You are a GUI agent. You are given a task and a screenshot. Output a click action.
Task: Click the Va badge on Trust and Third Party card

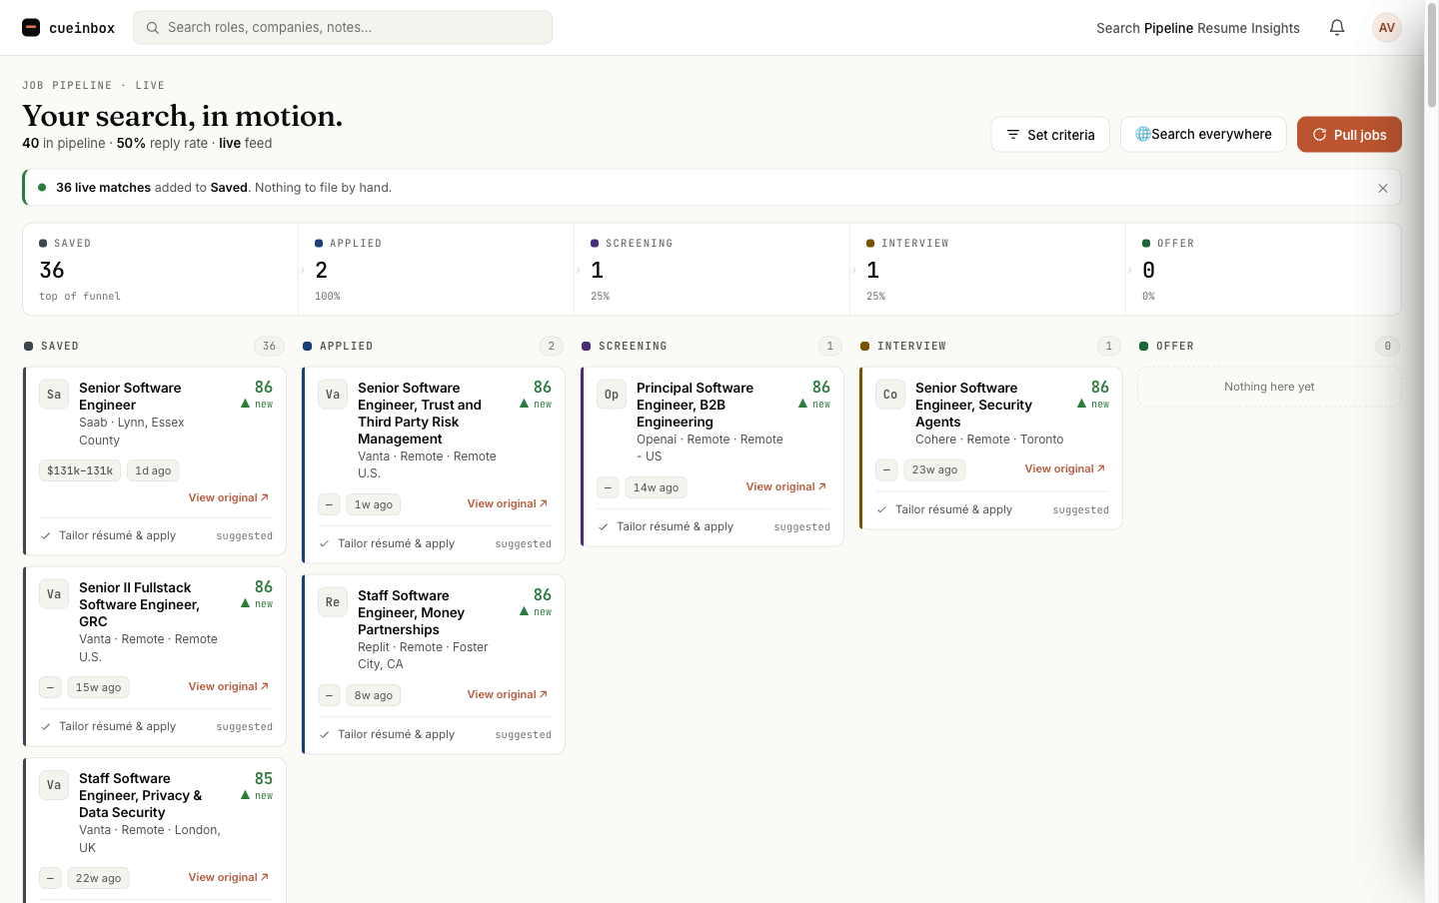point(333,395)
